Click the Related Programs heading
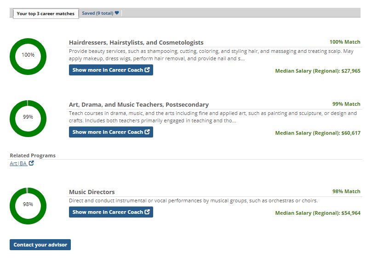The width and height of the screenshot is (367, 258). pos(33,155)
